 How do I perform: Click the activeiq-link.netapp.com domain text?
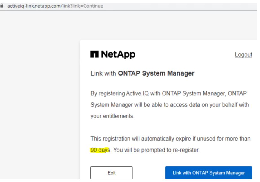[x=34, y=6]
